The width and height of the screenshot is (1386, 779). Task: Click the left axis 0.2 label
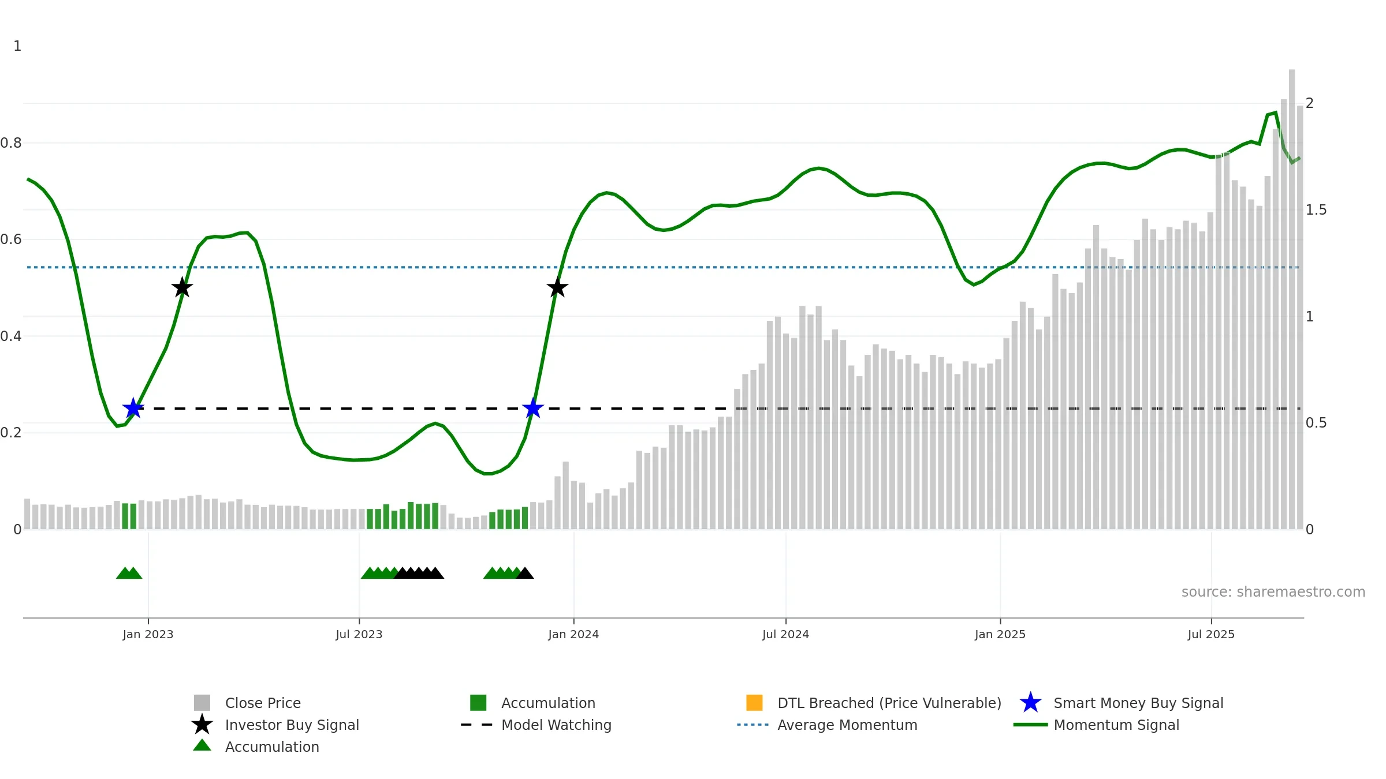pos(11,432)
